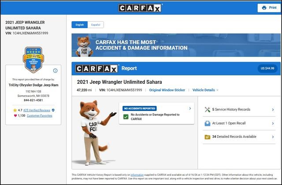The image size is (282, 185).
Task: Click the 1,130 favorites count
Action: [22, 115]
